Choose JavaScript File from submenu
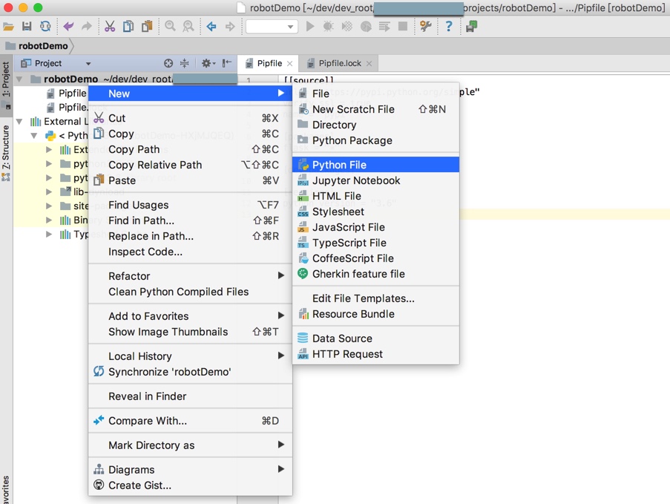Image resolution: width=670 pixels, height=504 pixels. (x=375, y=227)
